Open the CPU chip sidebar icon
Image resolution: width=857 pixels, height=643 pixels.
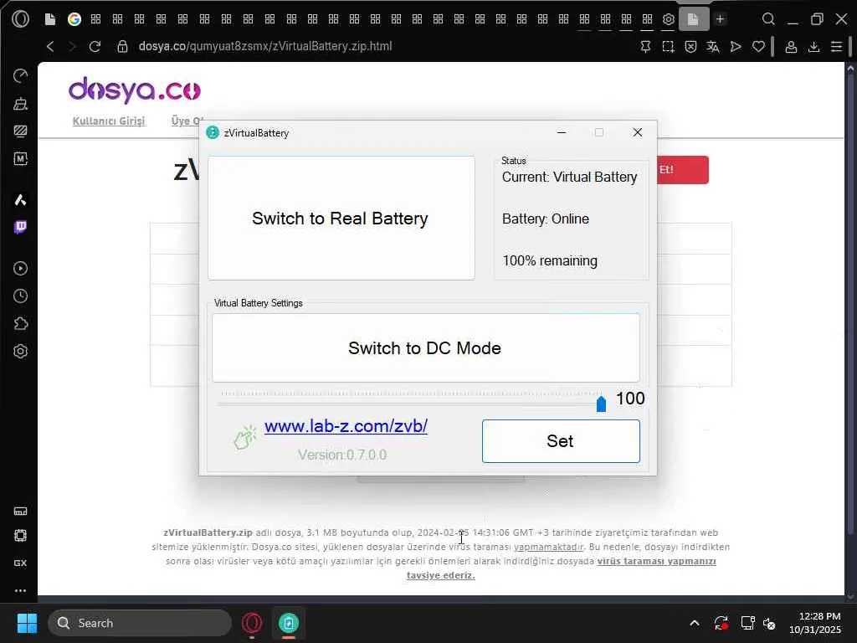click(20, 535)
